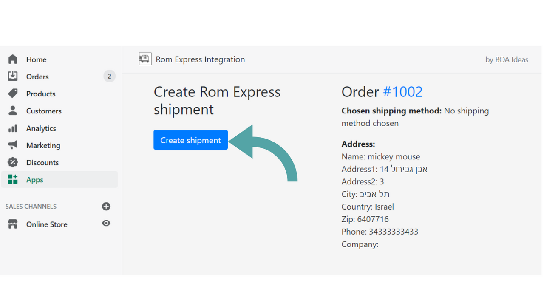Open the Orders badge showing 2
544x306 pixels.
point(109,76)
